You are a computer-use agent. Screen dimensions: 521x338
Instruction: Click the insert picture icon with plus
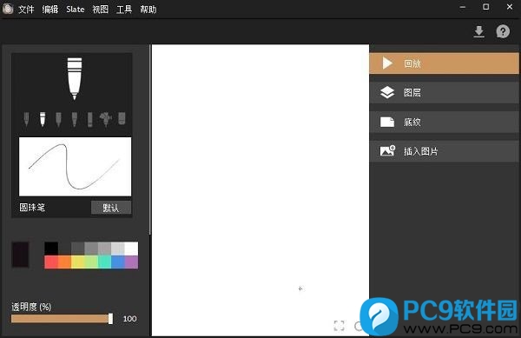pyautogui.click(x=387, y=151)
